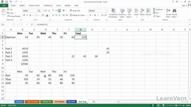The height and width of the screenshot is (107, 191).
Task: Decrease font size with the smaller A icon
Action: pyautogui.click(x=49, y=11)
